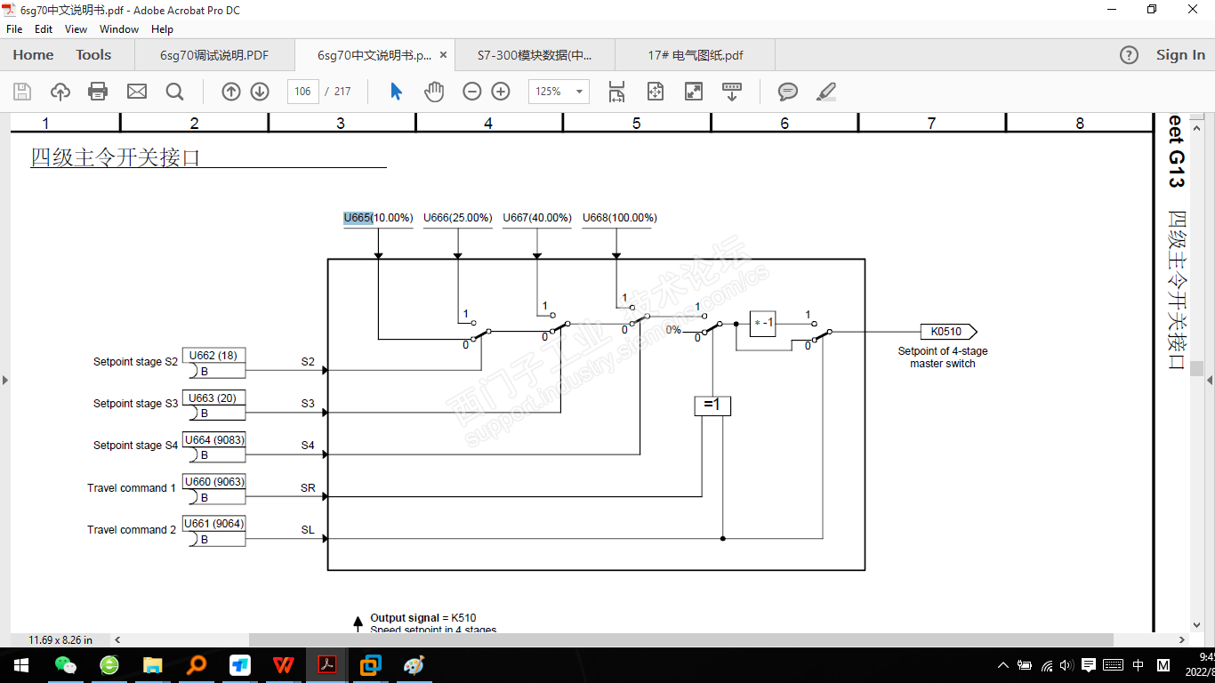Click the Save file icon
1215x683 pixels.
point(22,92)
